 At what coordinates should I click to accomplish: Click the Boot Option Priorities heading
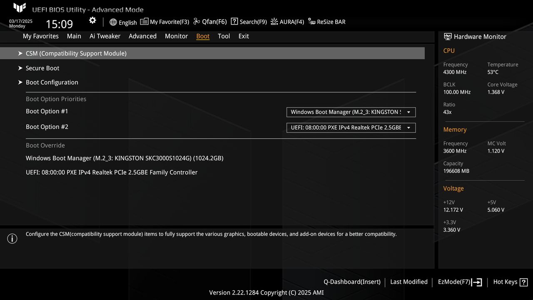click(56, 99)
